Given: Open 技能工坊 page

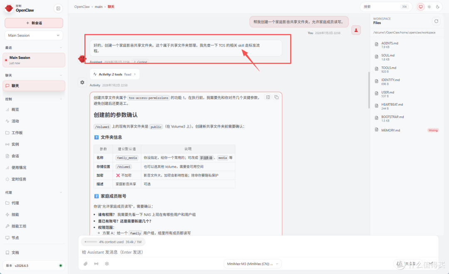Looking at the screenshot, I should coord(19,226).
